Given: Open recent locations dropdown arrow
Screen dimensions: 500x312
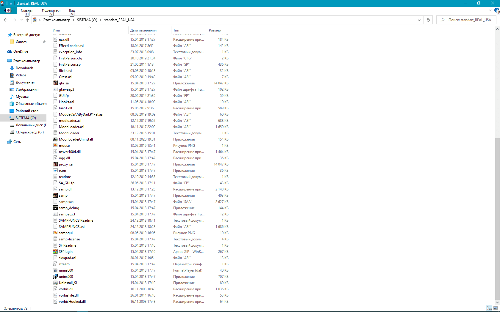Looking at the screenshot, I should tap(21, 20).
